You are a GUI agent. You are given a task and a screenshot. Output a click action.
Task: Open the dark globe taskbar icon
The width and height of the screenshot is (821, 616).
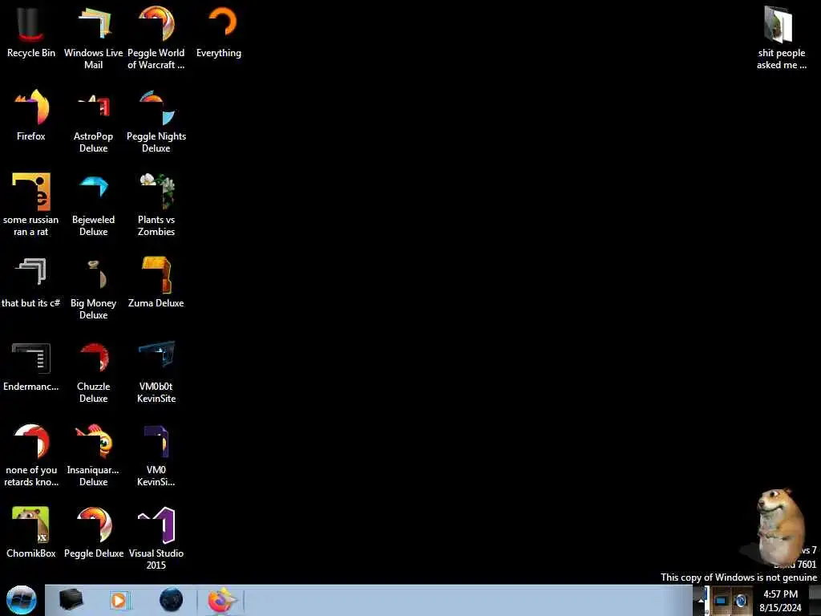[172, 600]
